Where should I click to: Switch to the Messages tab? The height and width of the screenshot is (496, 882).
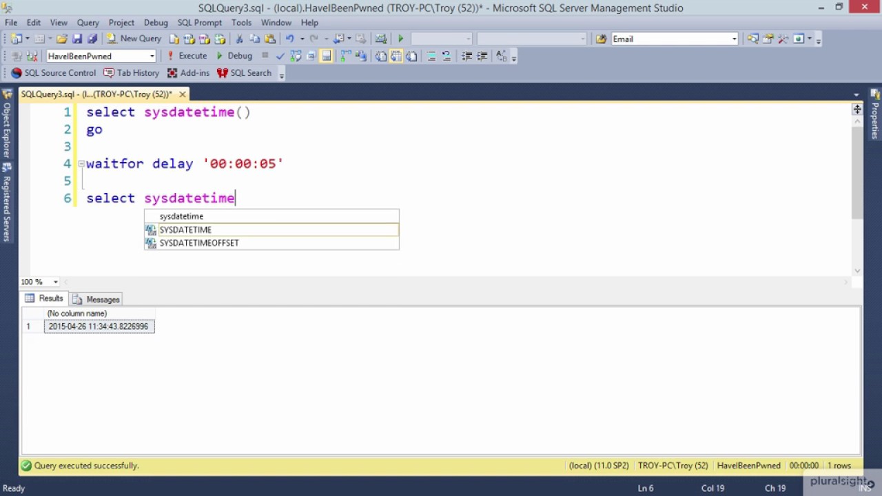pos(96,299)
